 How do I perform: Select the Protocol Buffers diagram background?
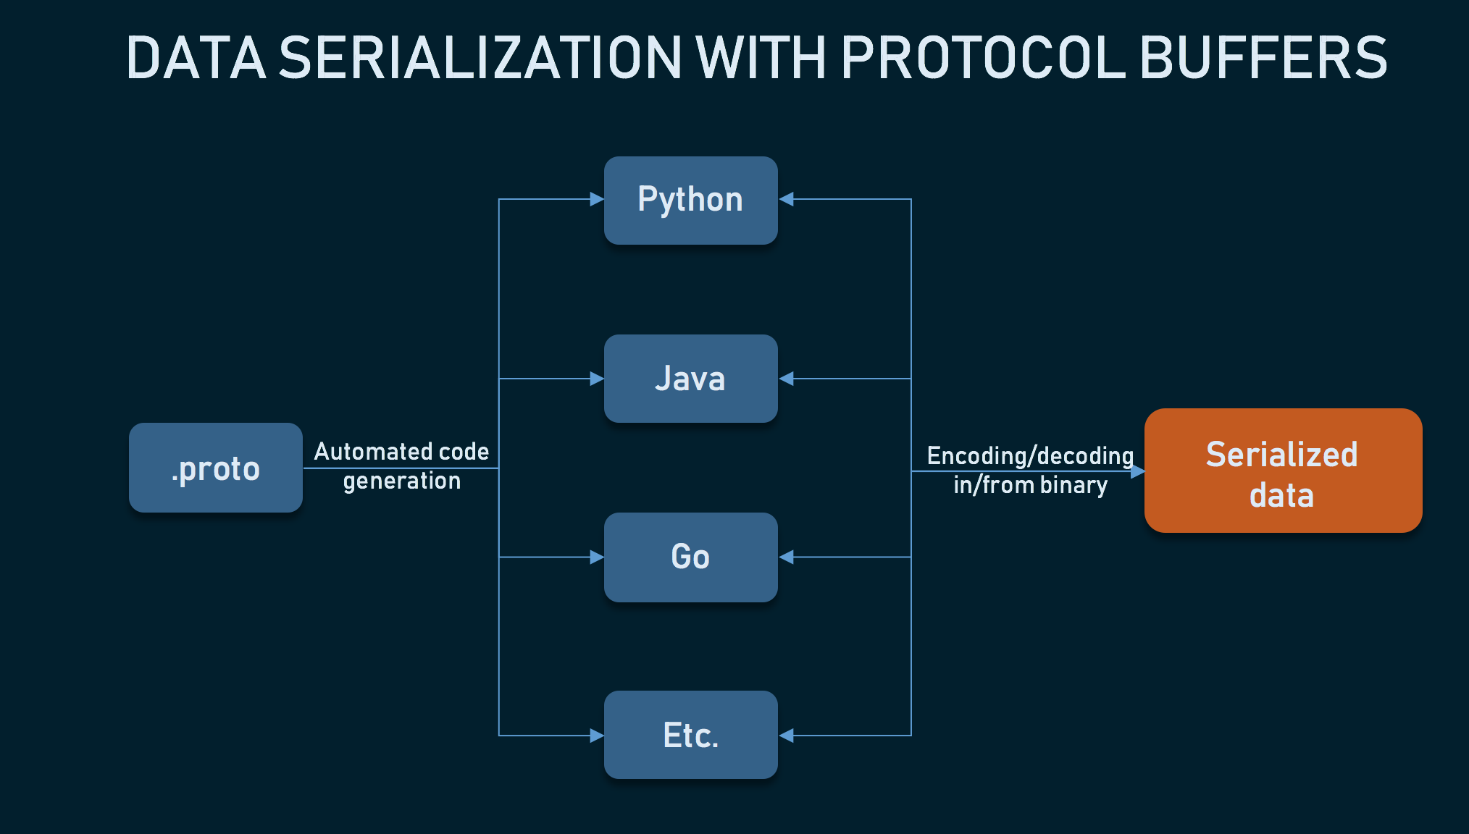tap(734, 416)
